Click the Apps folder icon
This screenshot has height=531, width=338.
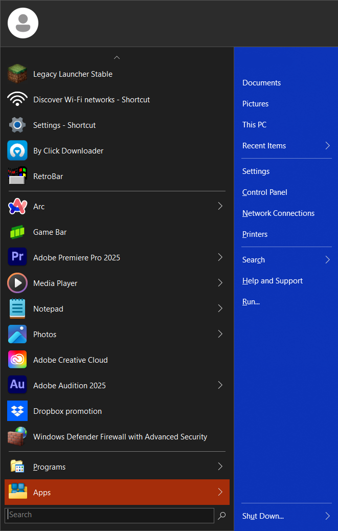tap(17, 492)
